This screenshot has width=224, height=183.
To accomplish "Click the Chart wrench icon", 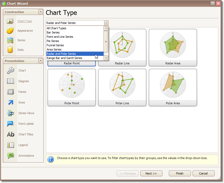I will coord(10,70).
